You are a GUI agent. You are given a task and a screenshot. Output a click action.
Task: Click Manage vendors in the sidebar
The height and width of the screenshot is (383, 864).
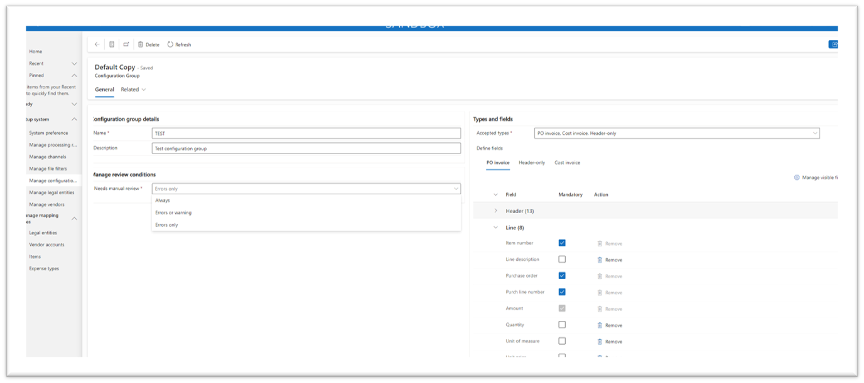click(47, 204)
